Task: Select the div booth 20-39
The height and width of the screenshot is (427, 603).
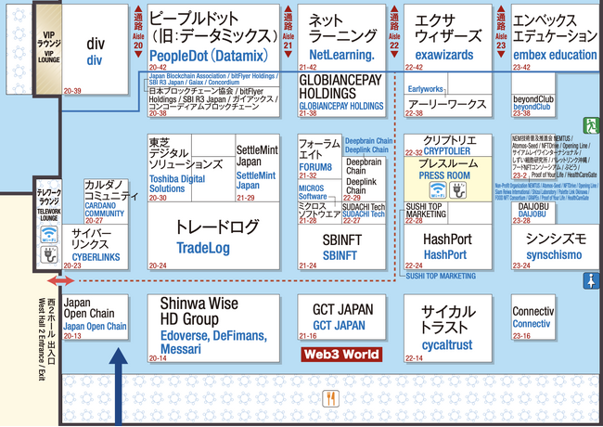Action: [x=95, y=49]
